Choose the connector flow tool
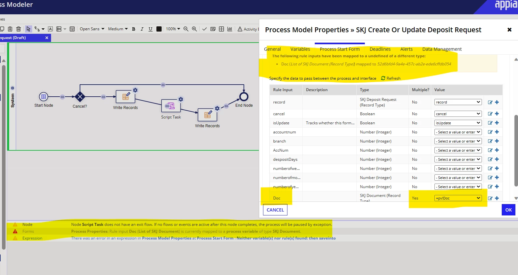Screen dimensions: 518x275 point(37,29)
